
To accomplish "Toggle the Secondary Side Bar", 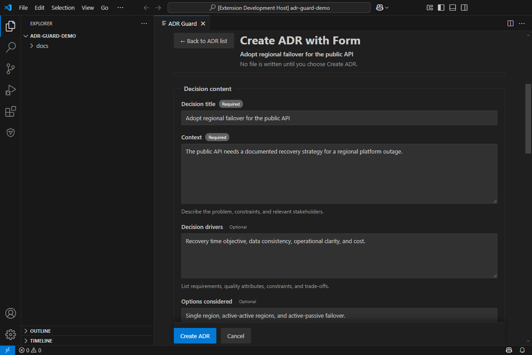I will point(464,8).
